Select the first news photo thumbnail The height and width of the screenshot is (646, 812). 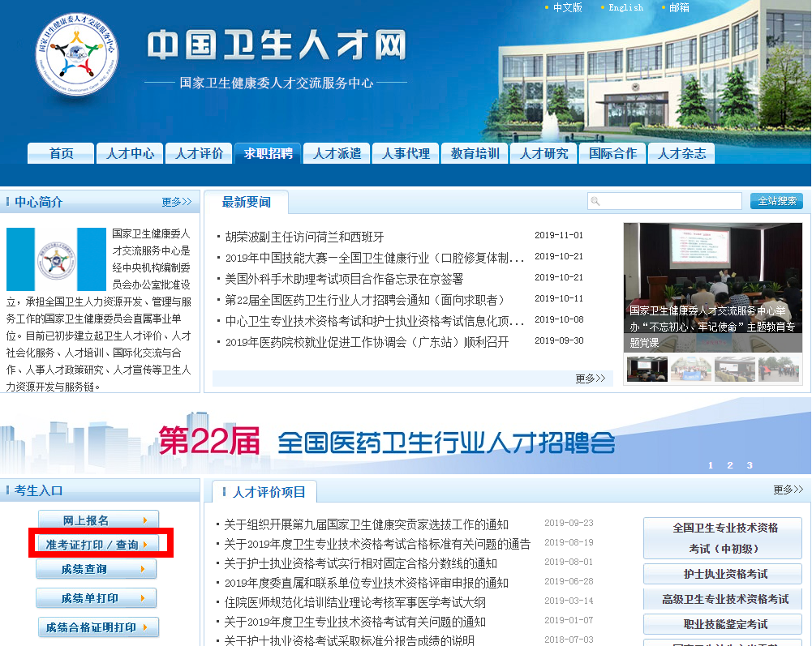click(647, 370)
